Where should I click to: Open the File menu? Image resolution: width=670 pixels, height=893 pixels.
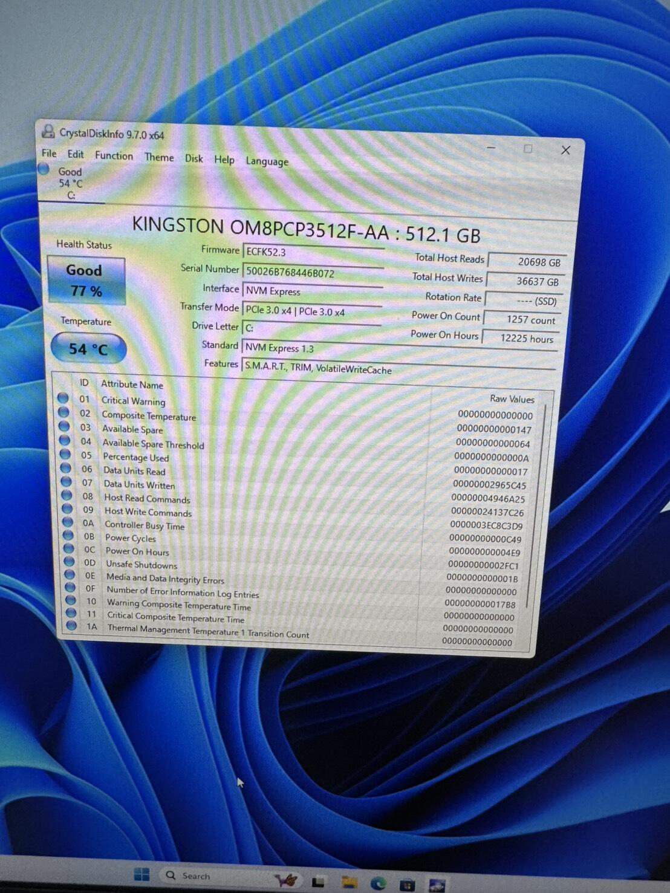tap(49, 153)
